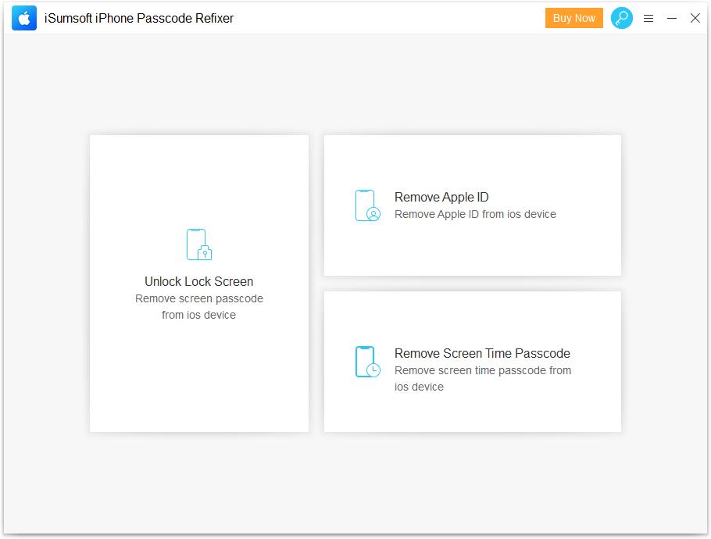
Task: Click the phone-with-padlock Unlock Lock Screen icon
Action: 199,245
